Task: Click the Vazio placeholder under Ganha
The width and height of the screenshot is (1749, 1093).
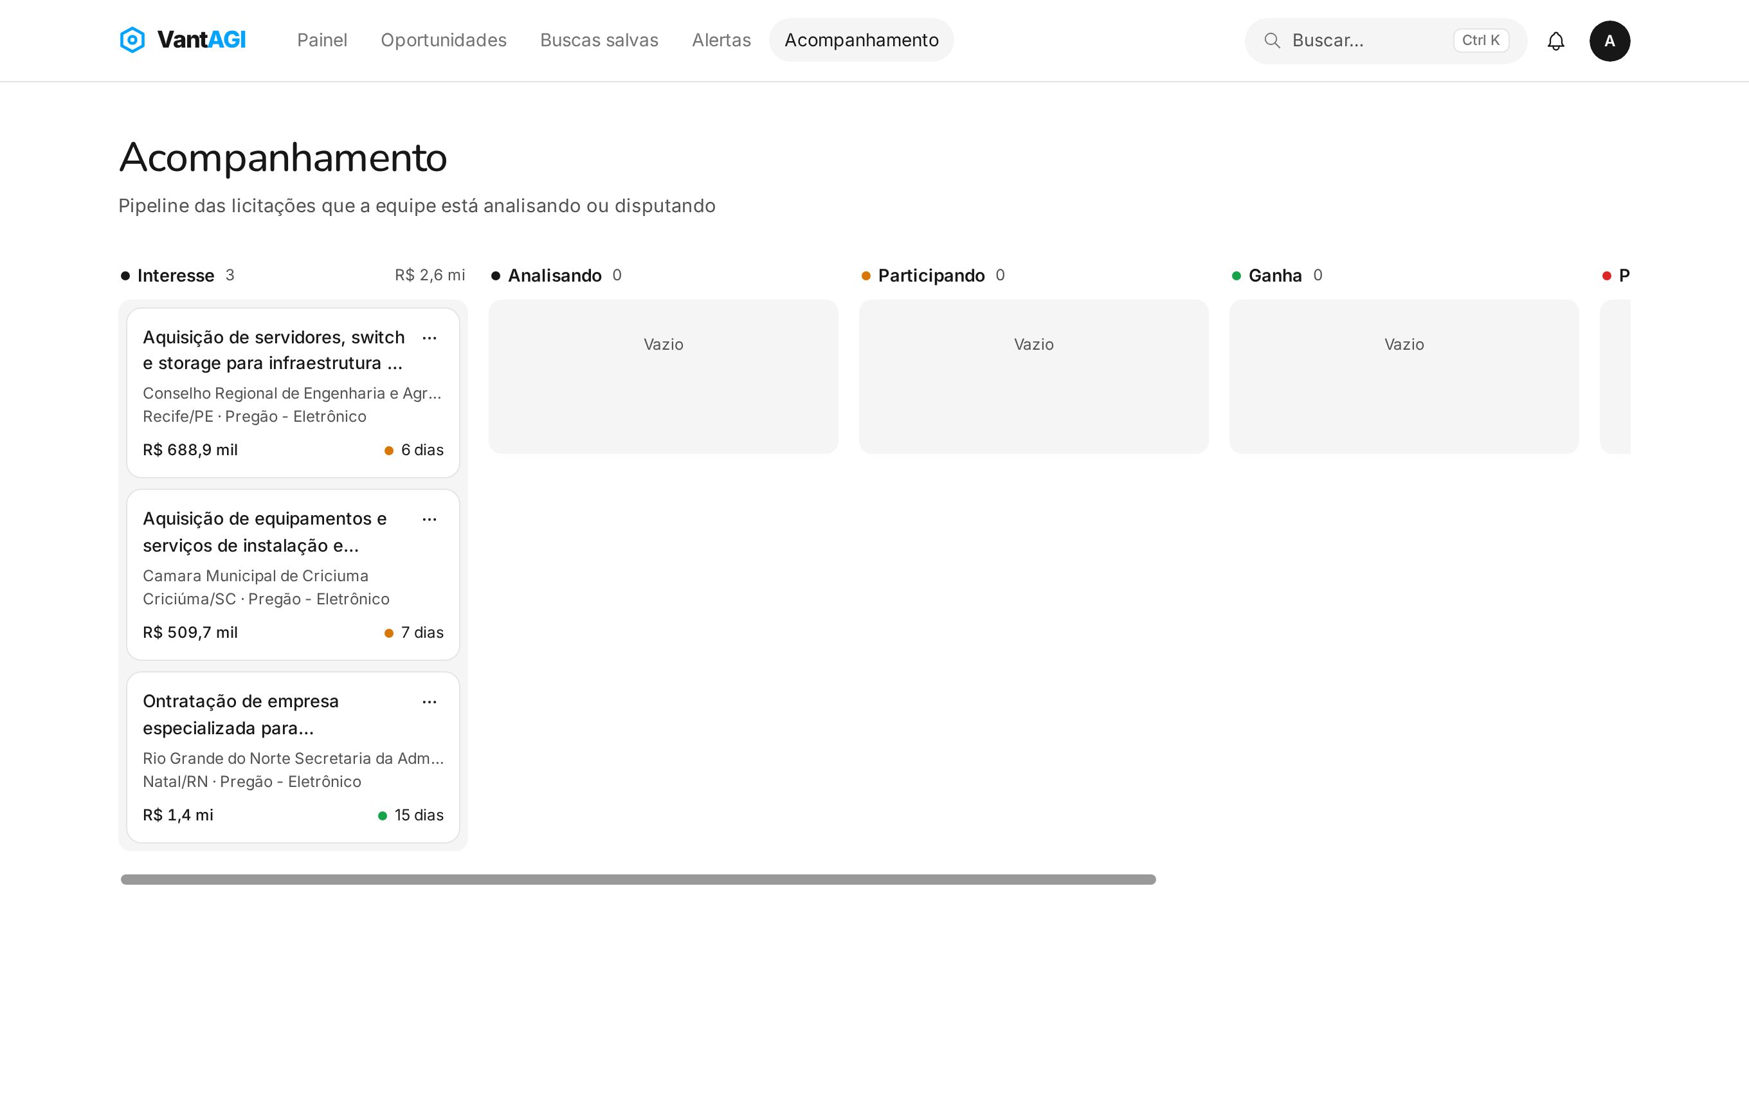Action: point(1404,345)
